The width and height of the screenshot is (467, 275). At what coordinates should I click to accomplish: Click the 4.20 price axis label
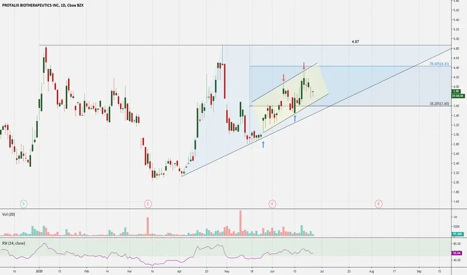(x=455, y=77)
